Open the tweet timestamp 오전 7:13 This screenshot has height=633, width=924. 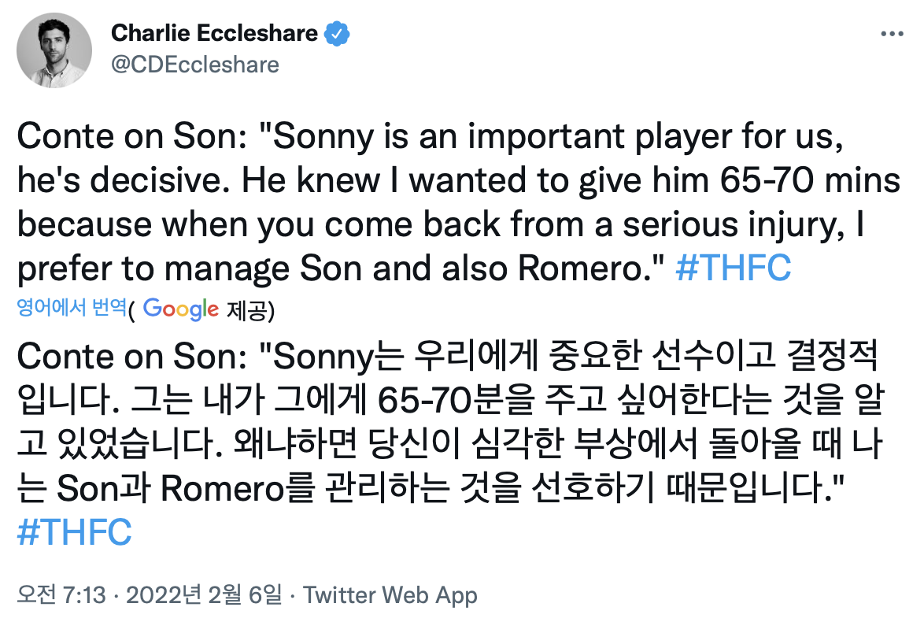tap(61, 595)
